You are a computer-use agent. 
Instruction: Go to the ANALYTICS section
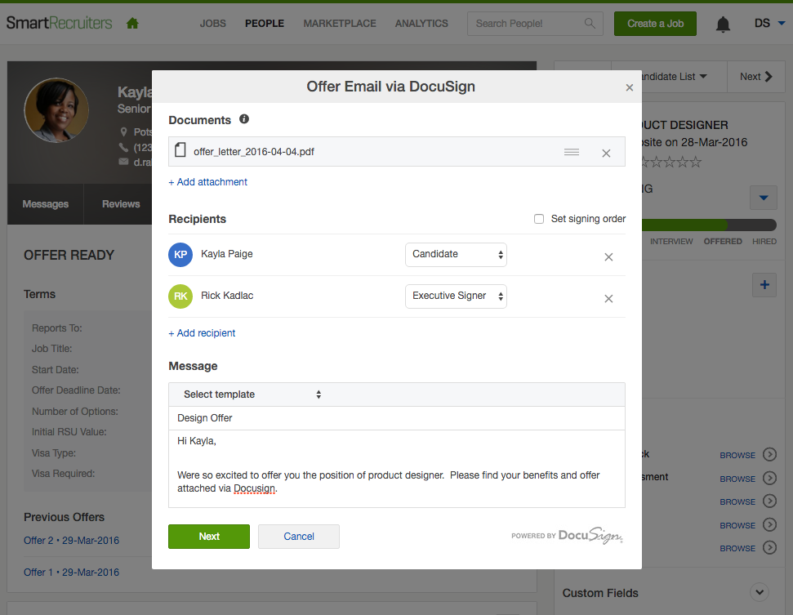tap(421, 24)
